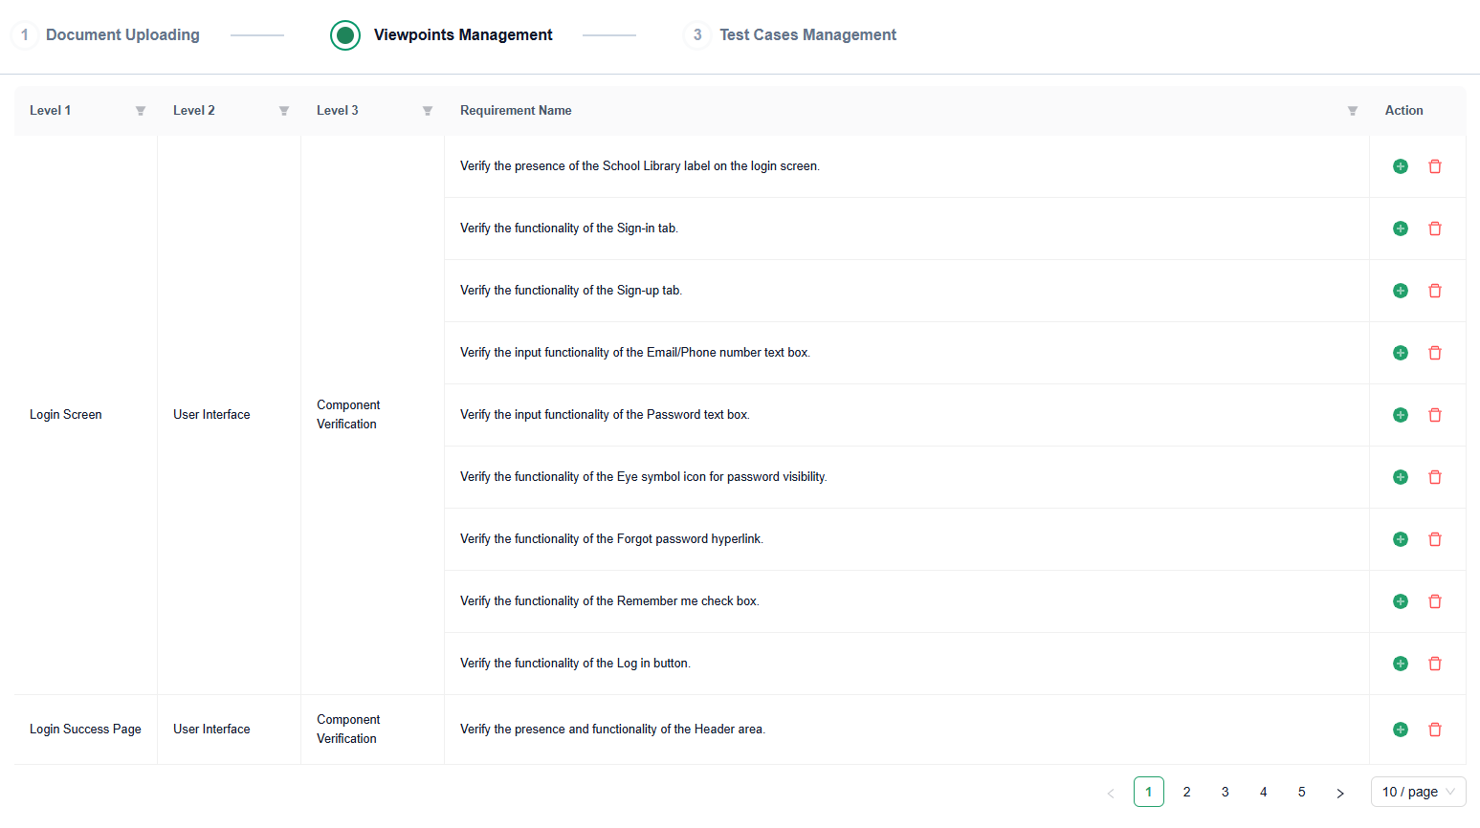Click the Login Success Page cell

[x=85, y=730]
